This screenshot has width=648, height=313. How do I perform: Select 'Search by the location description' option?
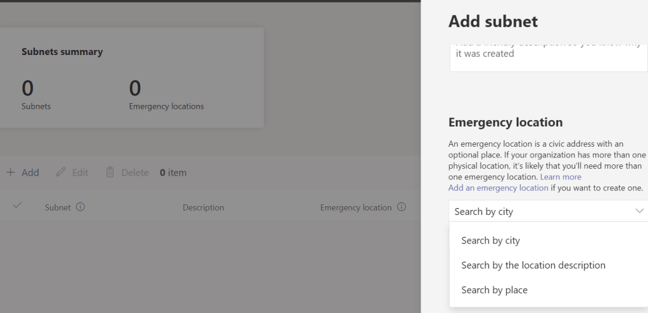[x=533, y=265]
